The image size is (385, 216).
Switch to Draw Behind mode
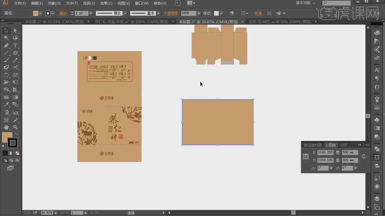(11, 160)
